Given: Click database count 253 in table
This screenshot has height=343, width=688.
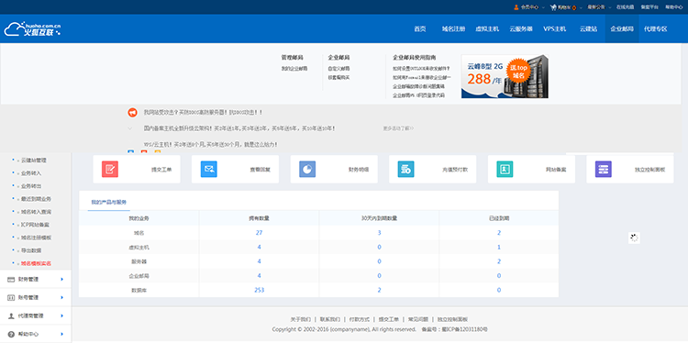Looking at the screenshot, I should tap(260, 290).
